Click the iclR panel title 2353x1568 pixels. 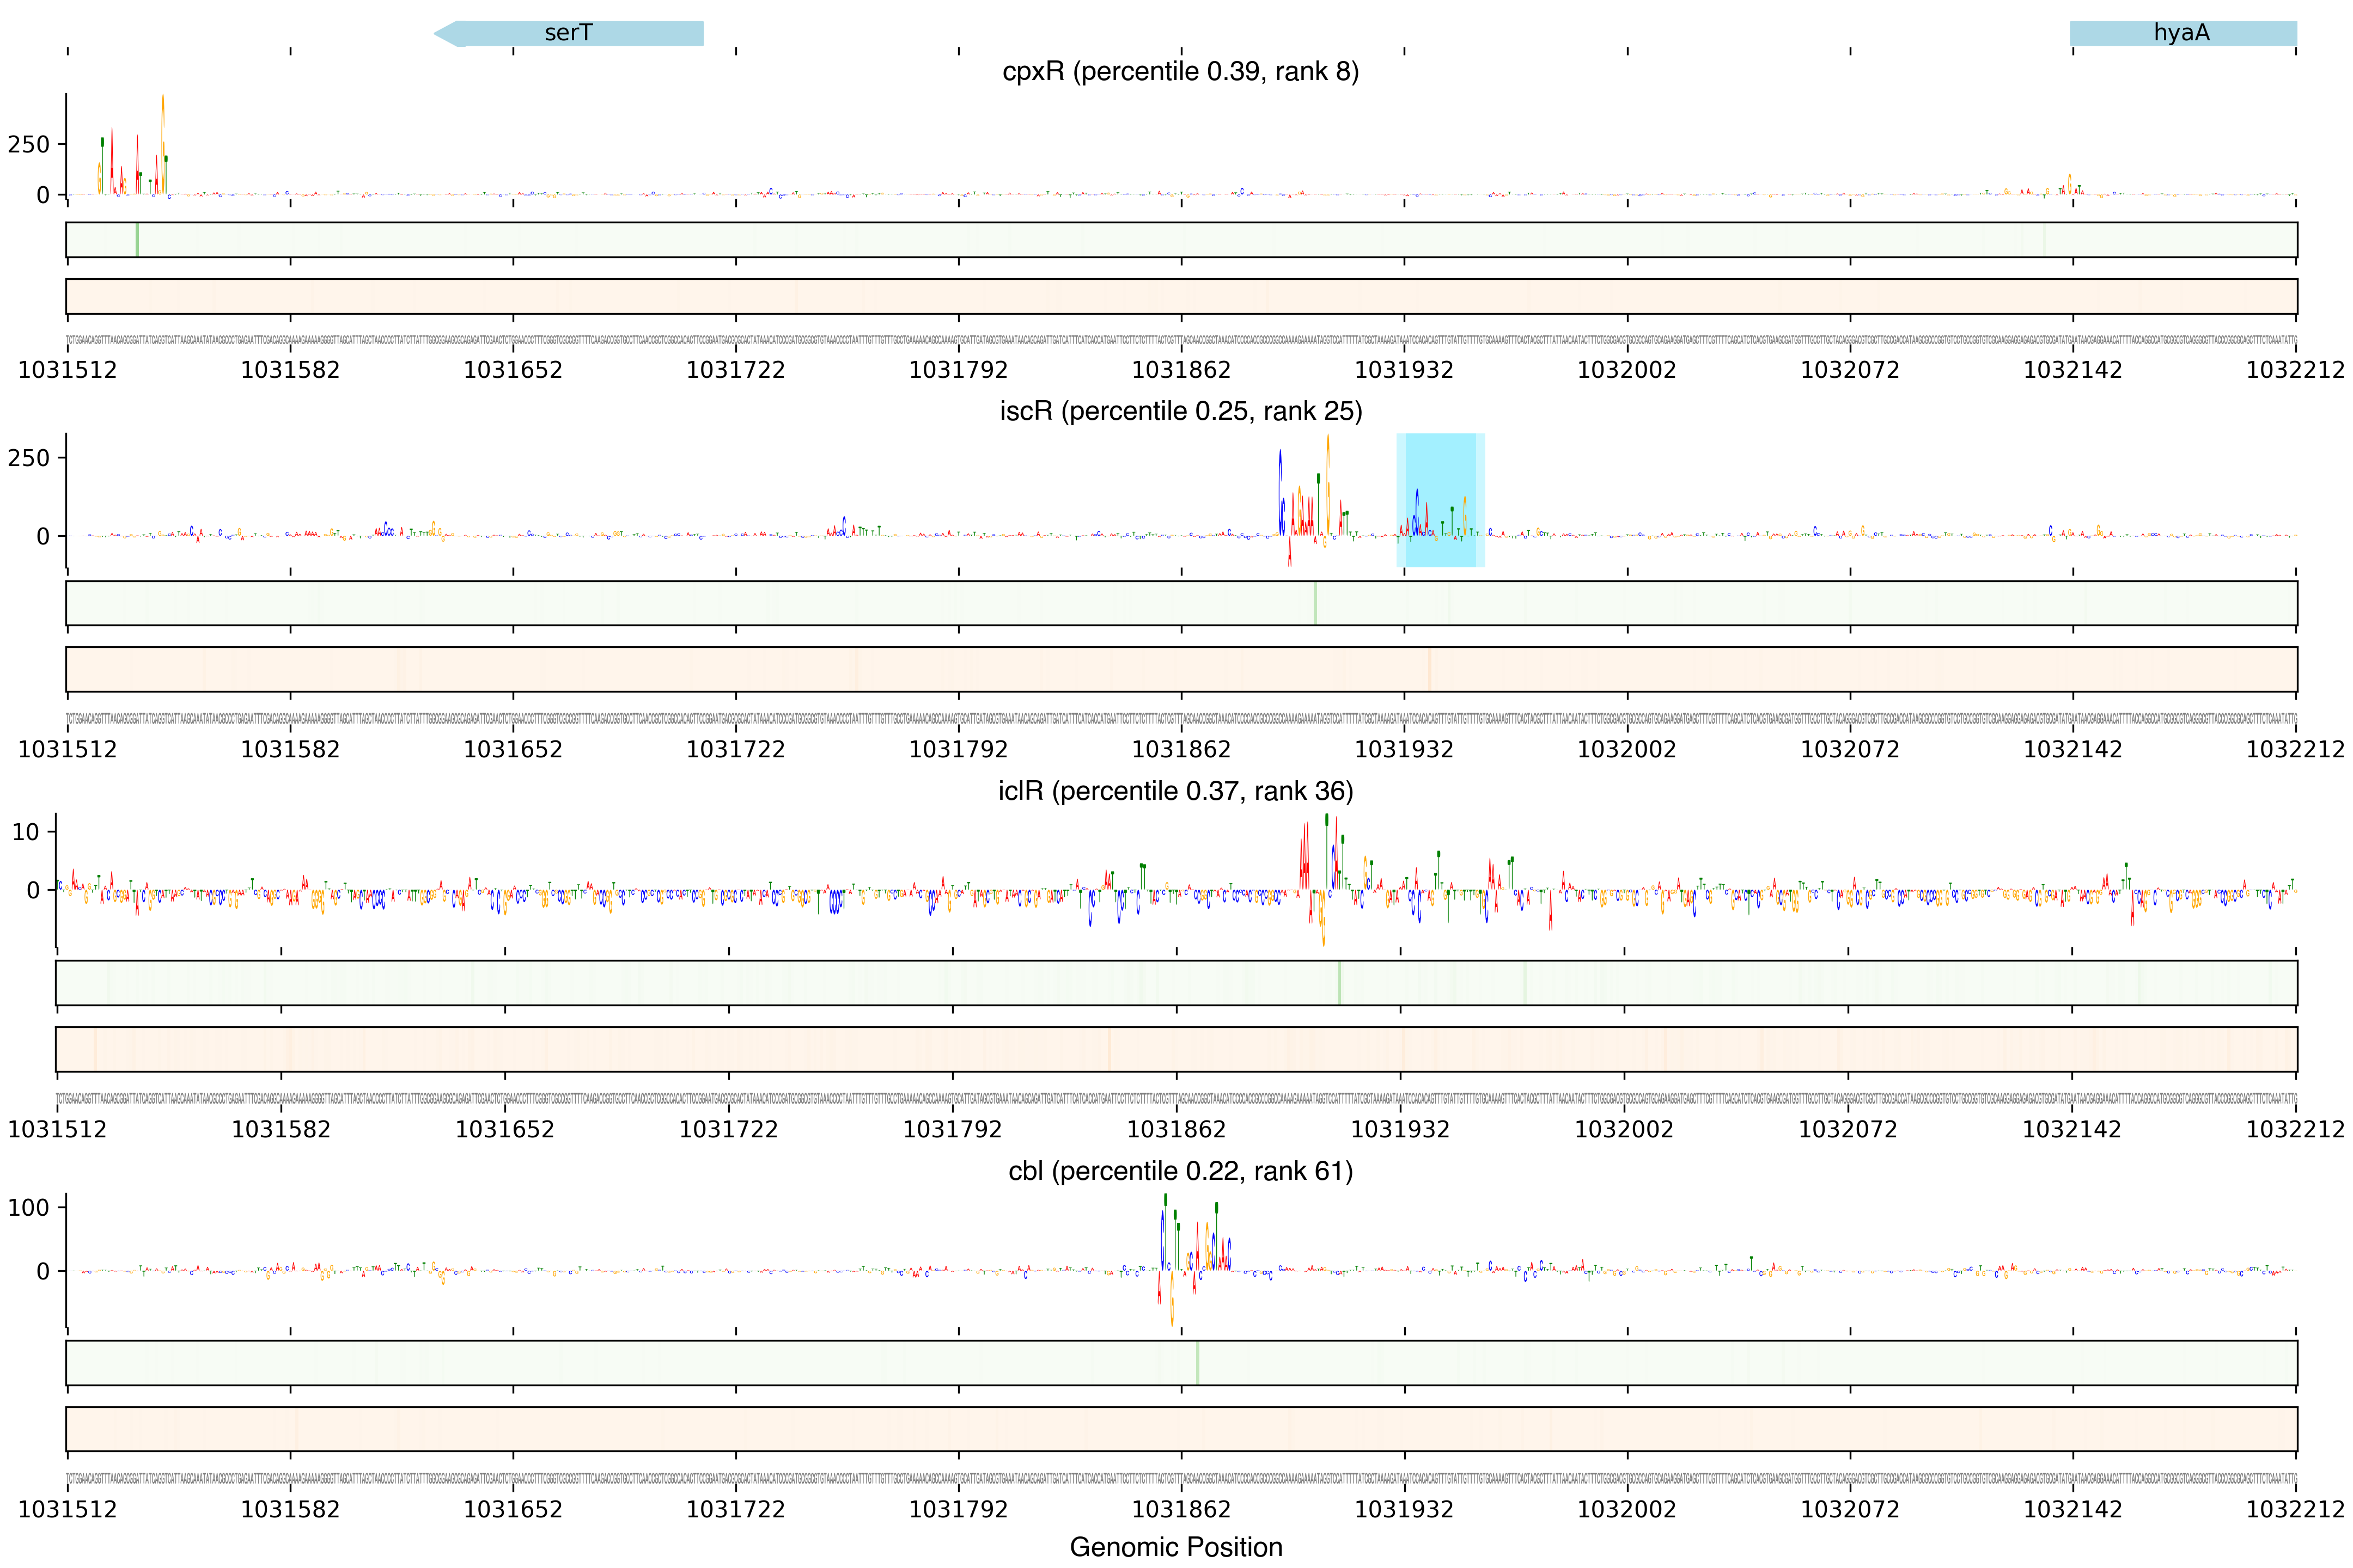coord(1175,791)
